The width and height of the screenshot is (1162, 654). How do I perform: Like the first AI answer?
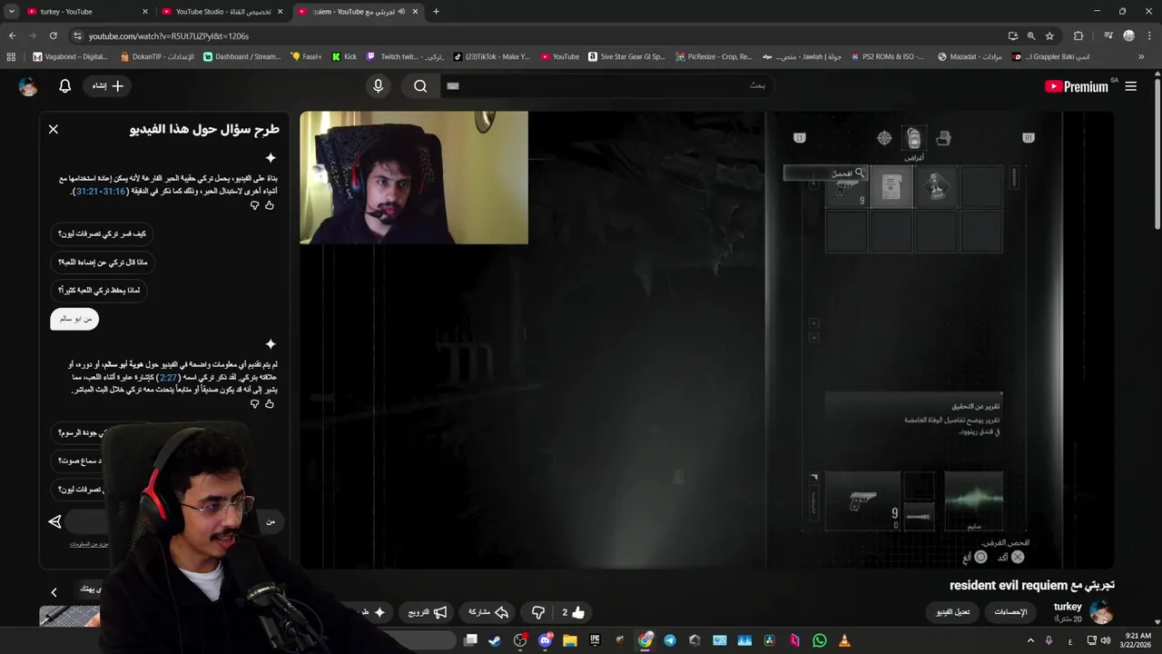pos(270,205)
